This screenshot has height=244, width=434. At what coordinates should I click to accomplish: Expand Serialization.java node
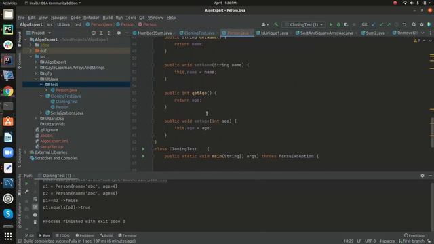click(41, 113)
